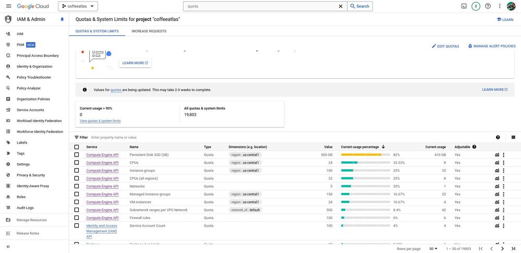Go to the next page of quotas
Viewport: 521px width, 253px height.
click(502, 249)
